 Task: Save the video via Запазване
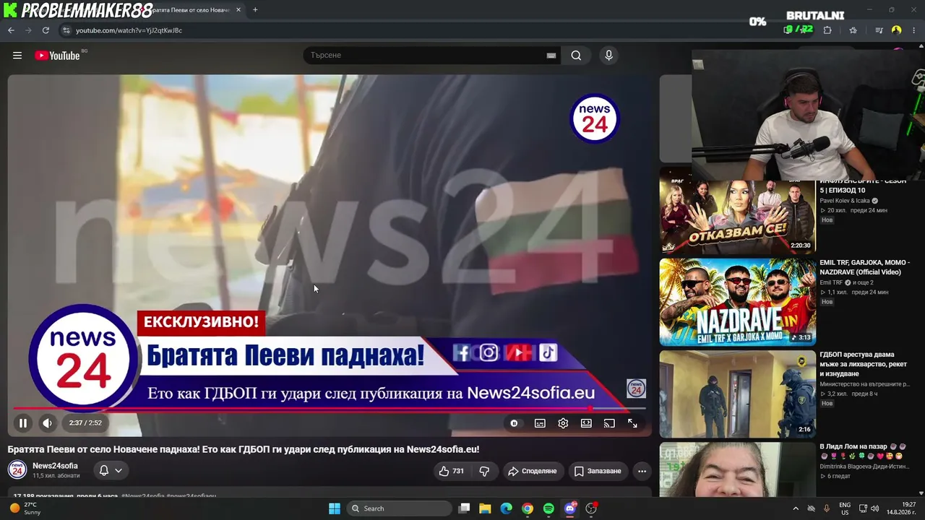coord(598,471)
